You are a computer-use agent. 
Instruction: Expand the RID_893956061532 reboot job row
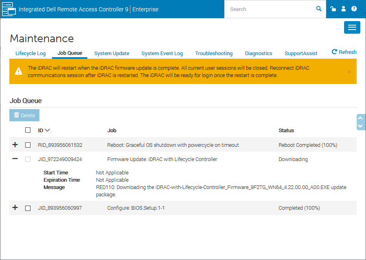coord(15,144)
